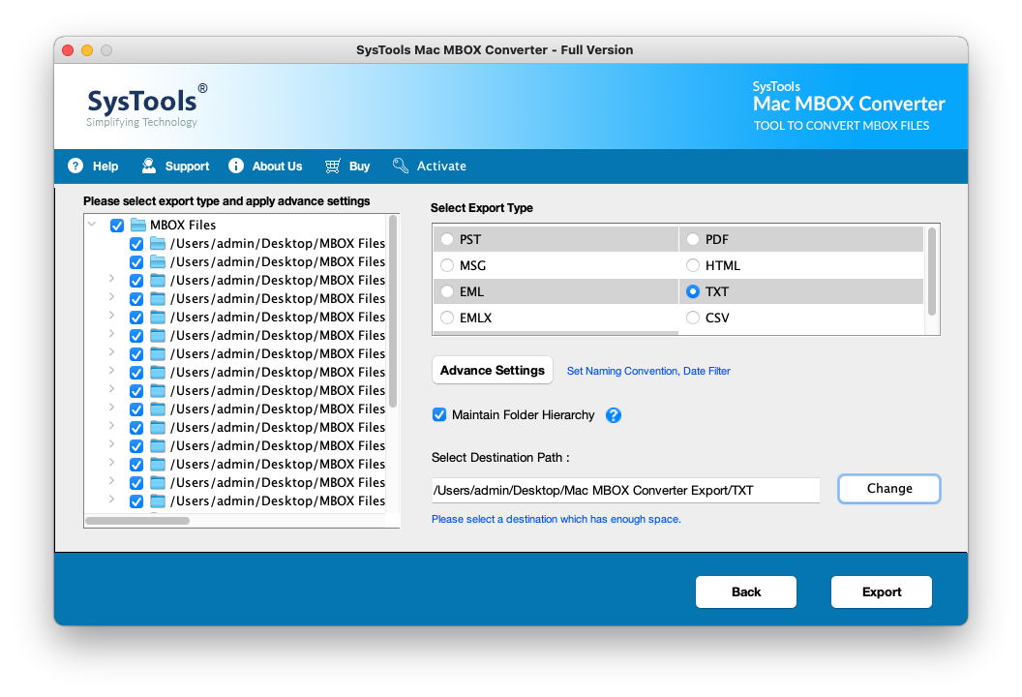
Task: Select the PST export type
Action: [447, 239]
